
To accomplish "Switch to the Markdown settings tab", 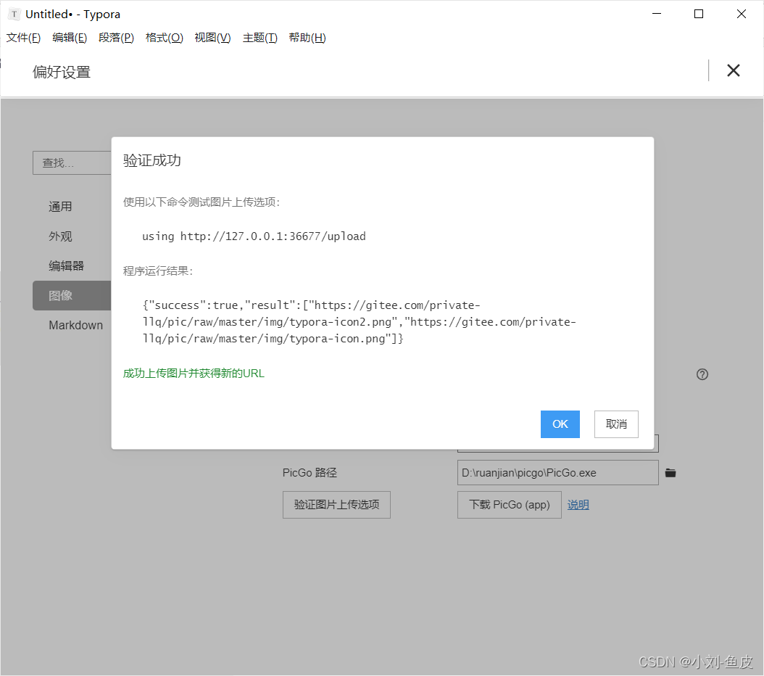I will tap(75, 325).
